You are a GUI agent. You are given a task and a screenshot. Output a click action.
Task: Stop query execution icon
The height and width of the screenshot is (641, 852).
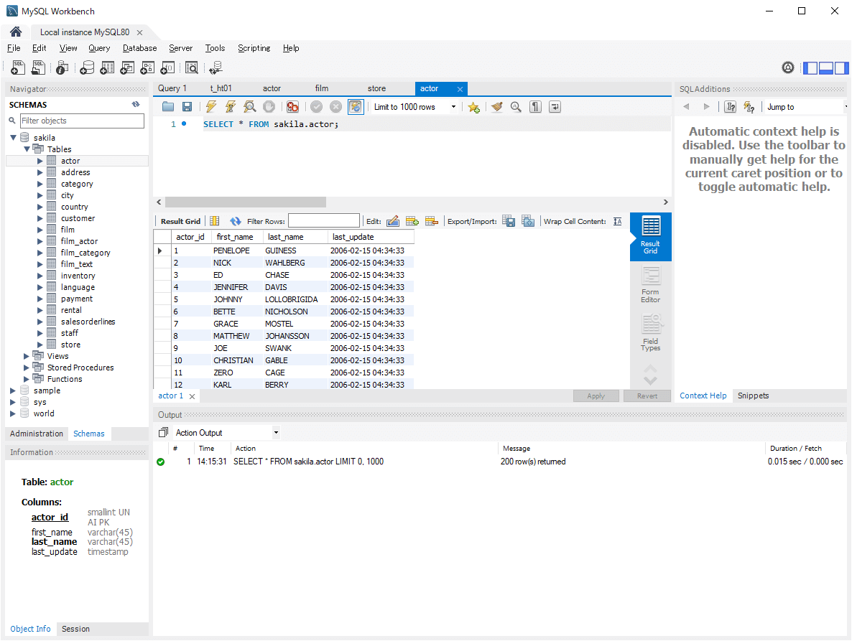pos(269,107)
